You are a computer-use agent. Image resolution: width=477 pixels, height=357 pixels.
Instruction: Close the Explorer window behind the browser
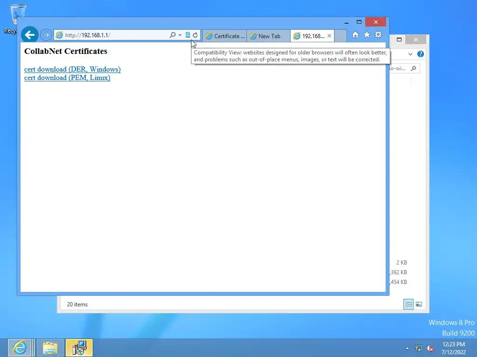(x=416, y=40)
